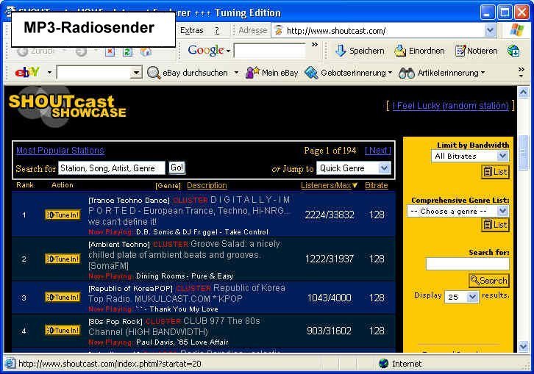
Task: Click the eBay logo in toolbar
Action: pos(27,72)
